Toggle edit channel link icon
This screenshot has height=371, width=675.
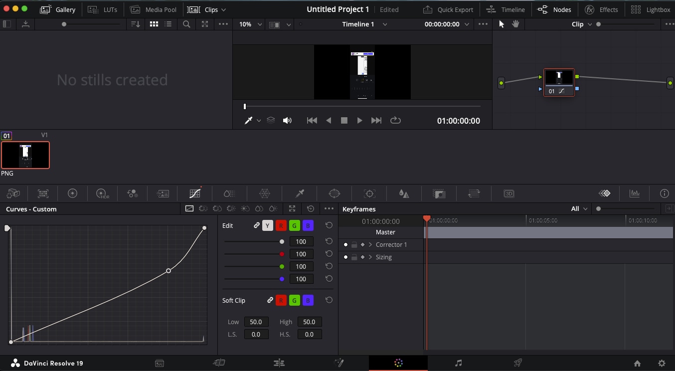coord(256,226)
